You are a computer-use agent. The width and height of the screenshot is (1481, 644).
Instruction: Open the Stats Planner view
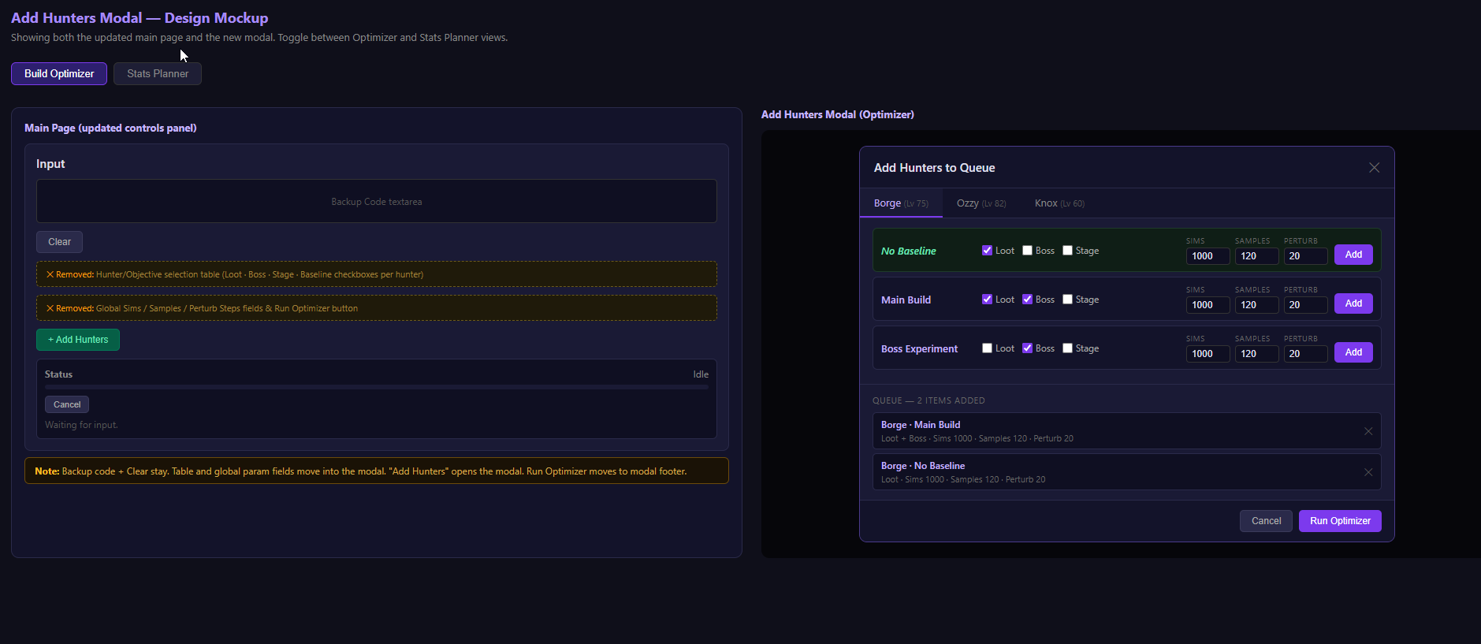click(158, 74)
